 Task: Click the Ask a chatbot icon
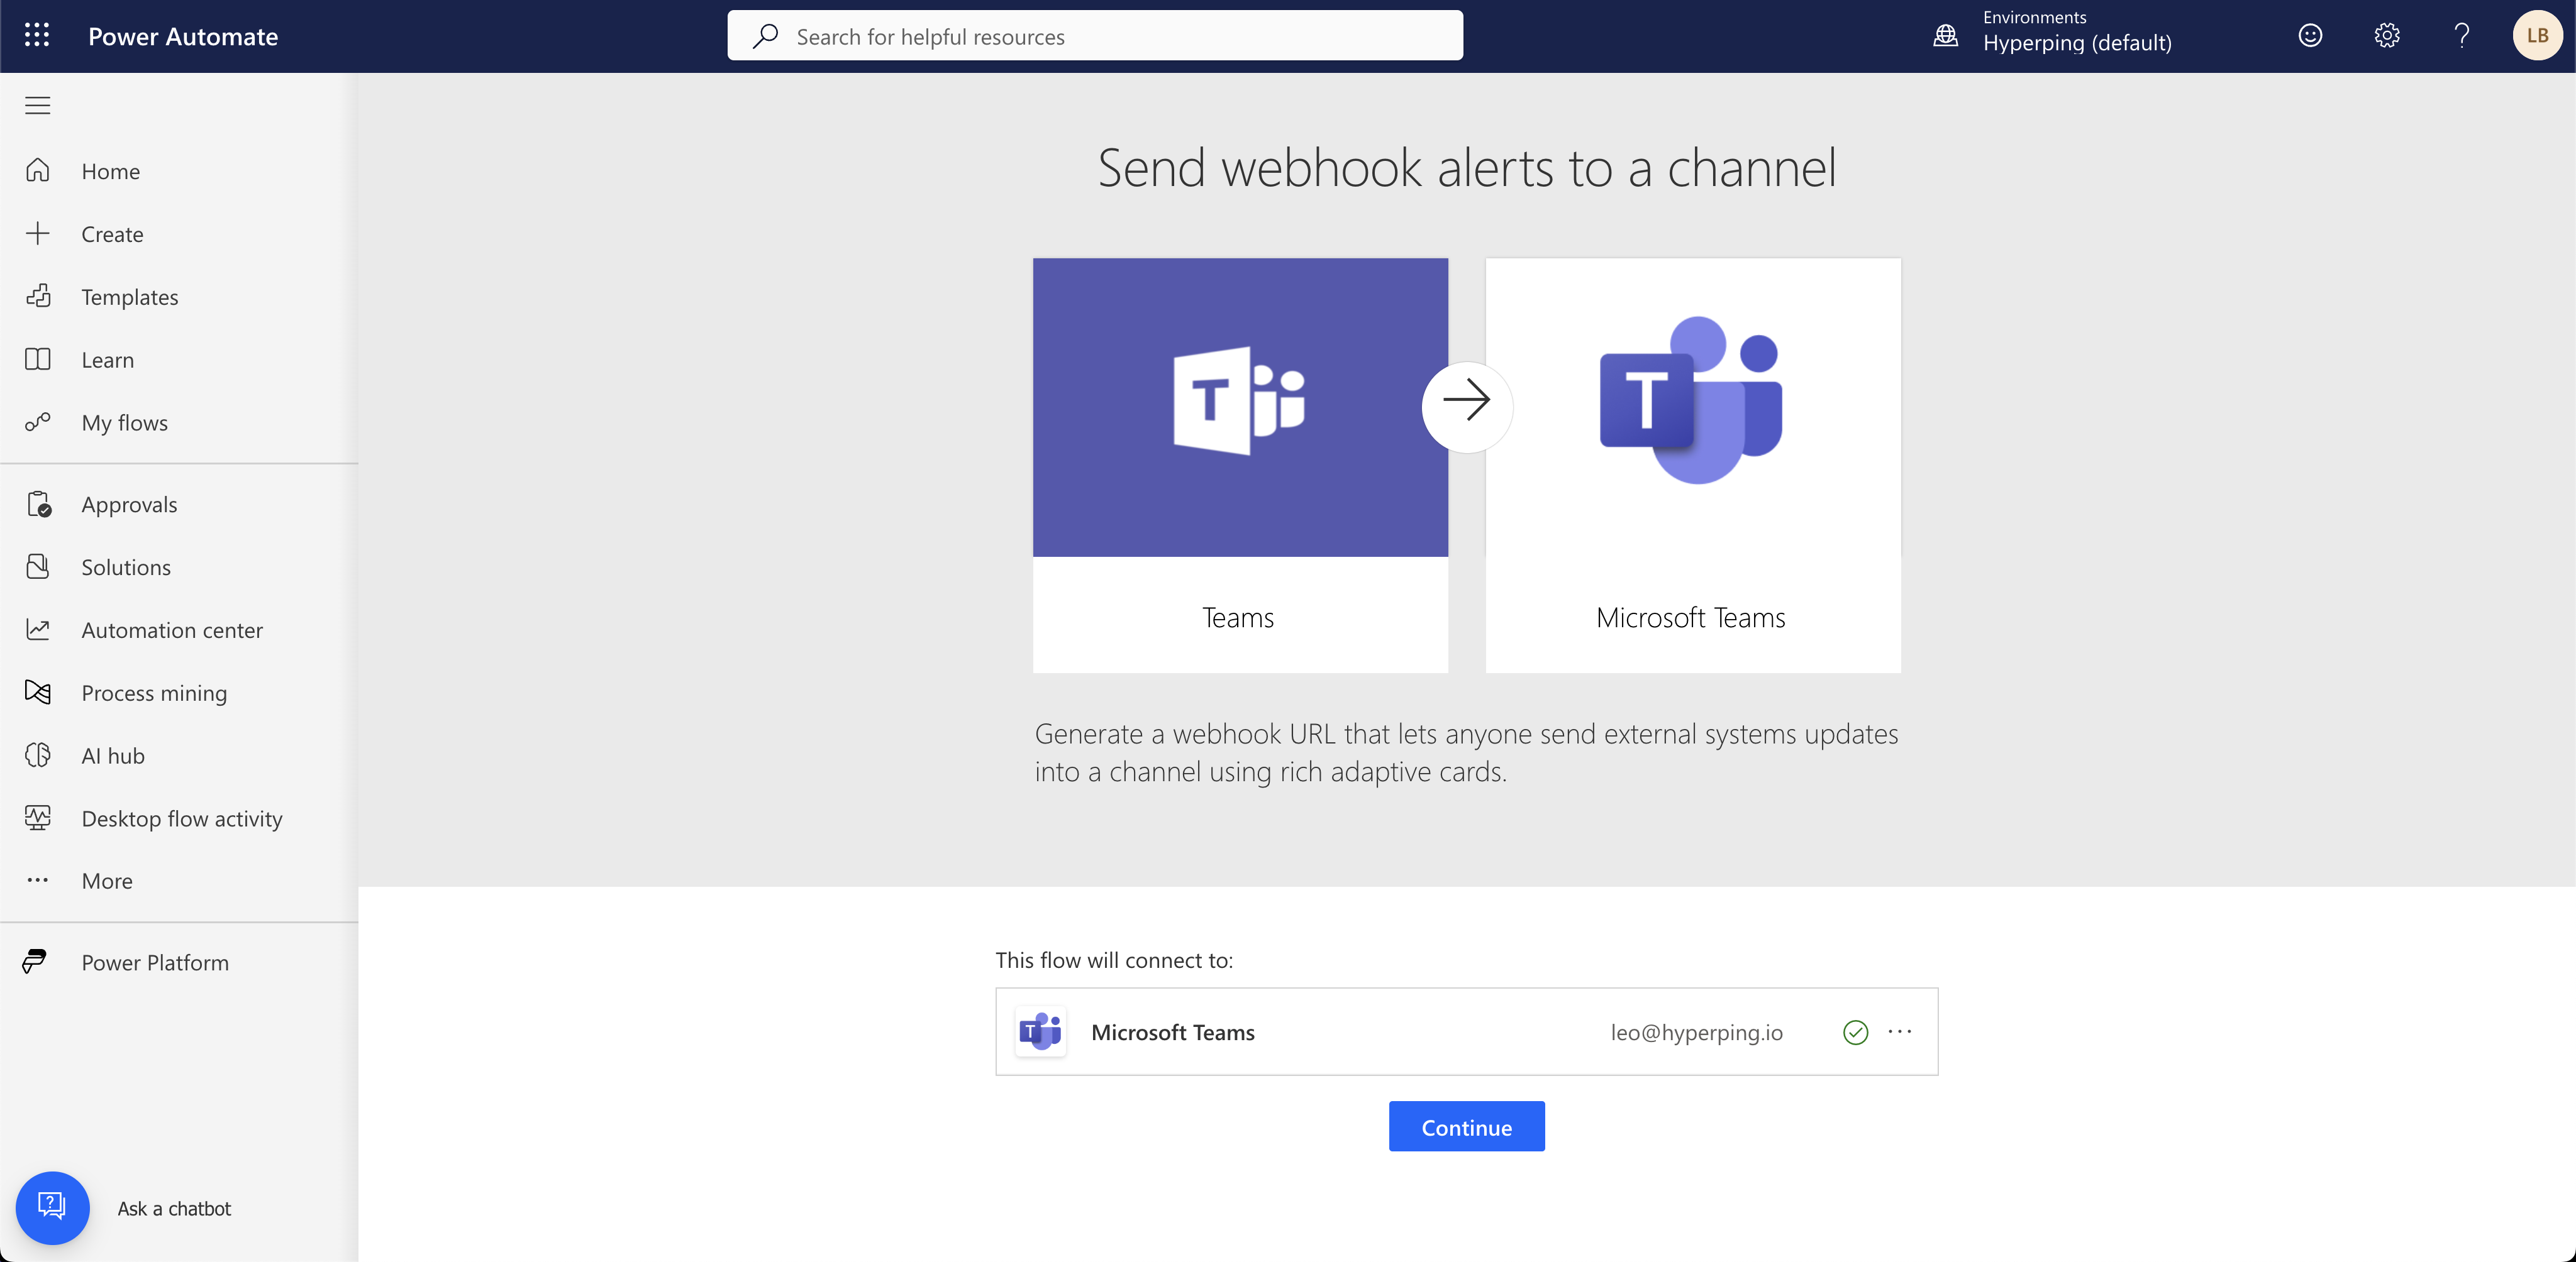click(52, 1207)
